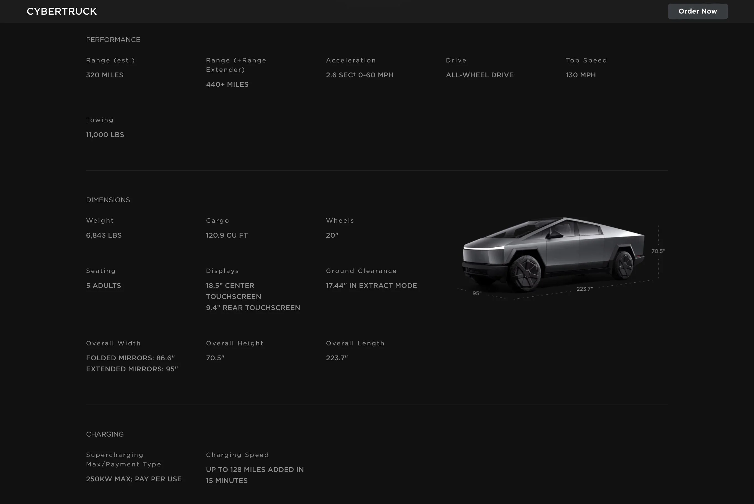
Task: Click the '5 ADULTS' seating value
Action: [x=104, y=285]
